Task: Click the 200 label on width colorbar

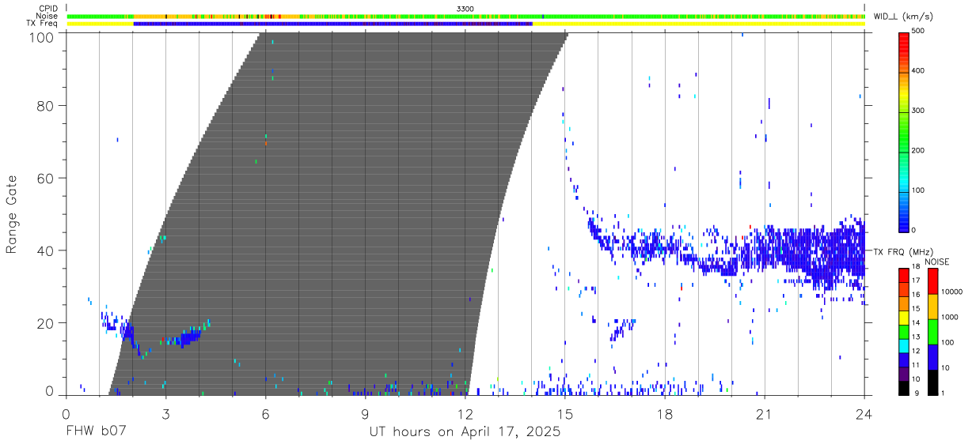Action: [918, 150]
